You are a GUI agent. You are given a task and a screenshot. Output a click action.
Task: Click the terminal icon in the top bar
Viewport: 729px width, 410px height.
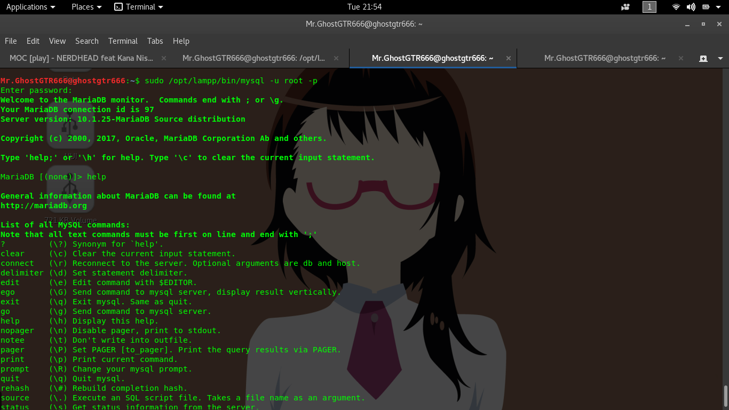[x=118, y=7]
